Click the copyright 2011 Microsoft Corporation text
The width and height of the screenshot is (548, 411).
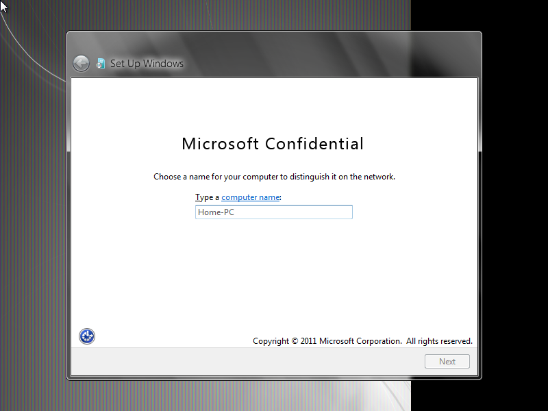[x=362, y=341]
